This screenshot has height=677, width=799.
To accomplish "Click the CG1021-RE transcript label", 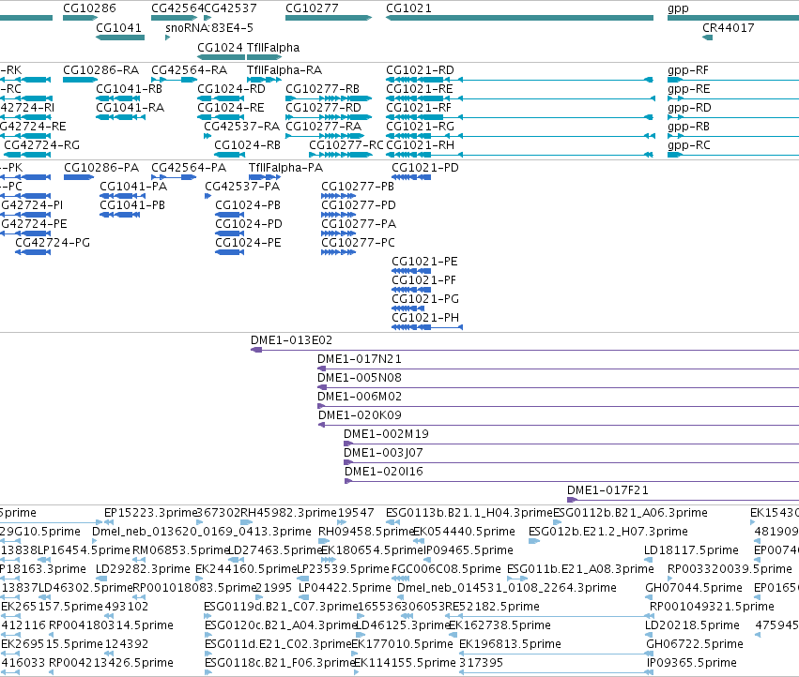I will click(420, 89).
